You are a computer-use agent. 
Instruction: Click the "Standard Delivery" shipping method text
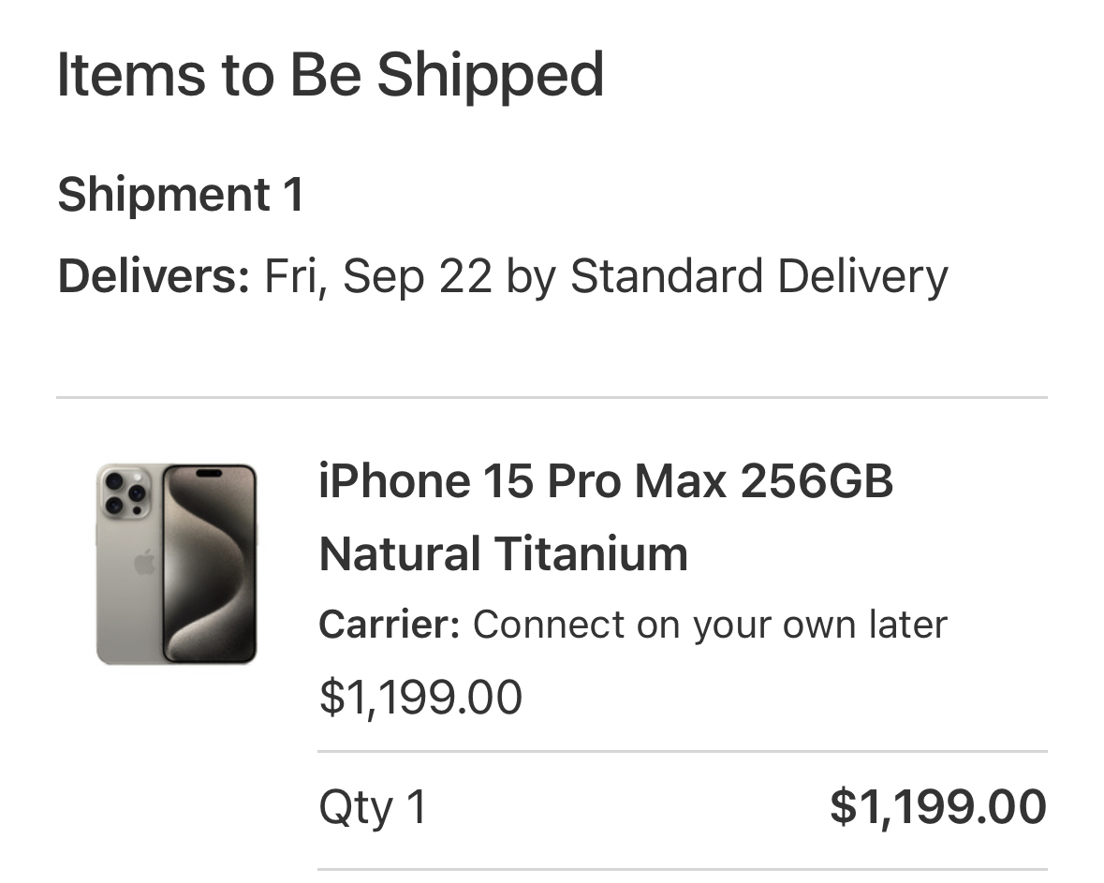click(758, 276)
